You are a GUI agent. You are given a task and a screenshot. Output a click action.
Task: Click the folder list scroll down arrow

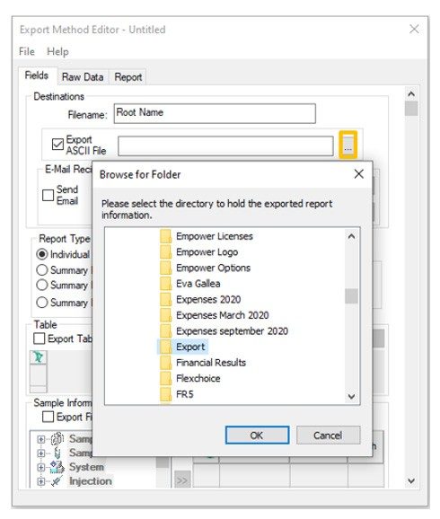point(351,396)
